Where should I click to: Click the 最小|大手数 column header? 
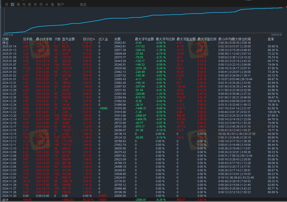pyautogui.click(x=44, y=39)
